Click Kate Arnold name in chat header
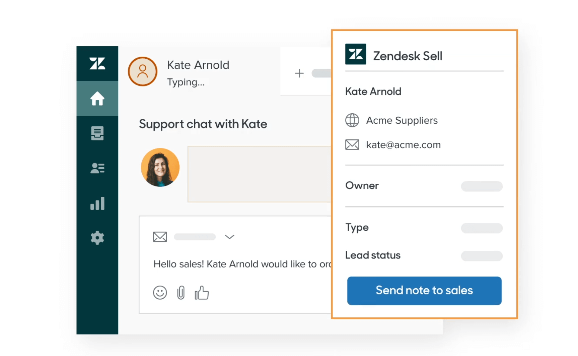The width and height of the screenshot is (578, 356). tap(198, 65)
